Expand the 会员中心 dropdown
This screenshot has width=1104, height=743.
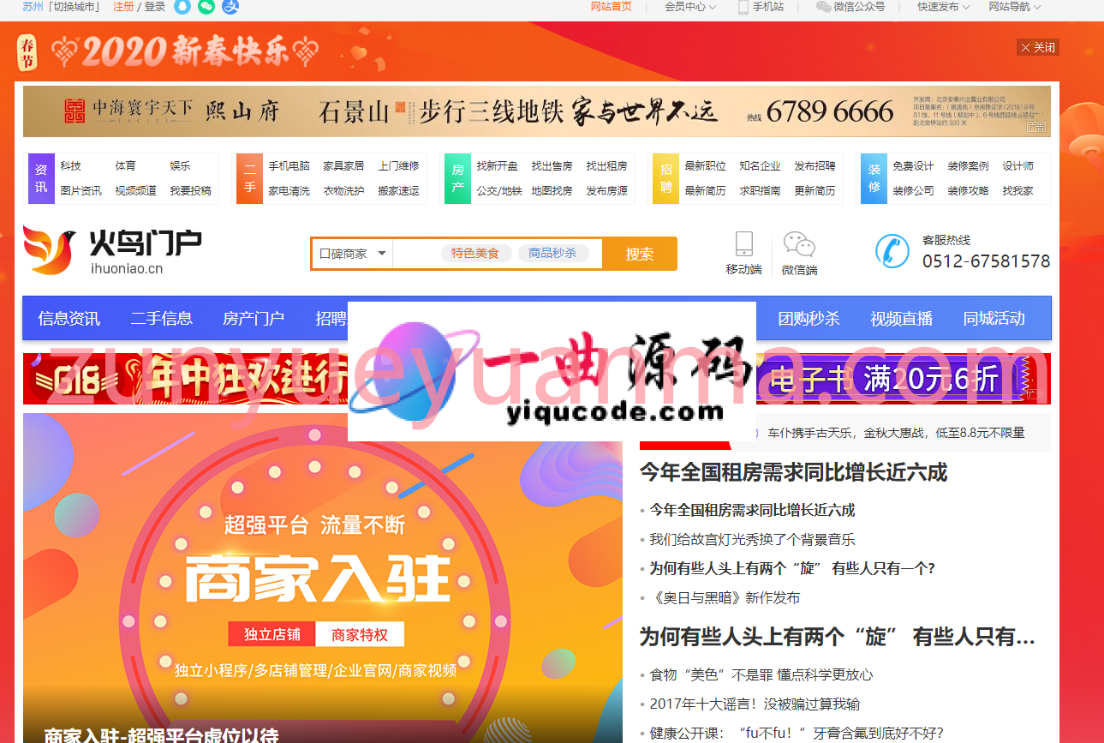click(x=690, y=7)
